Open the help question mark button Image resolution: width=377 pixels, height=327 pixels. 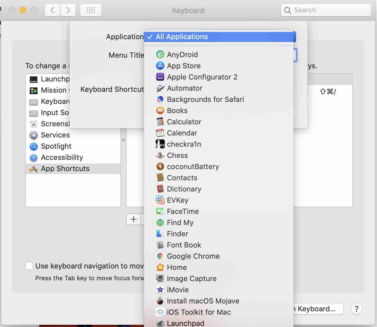coord(356,309)
